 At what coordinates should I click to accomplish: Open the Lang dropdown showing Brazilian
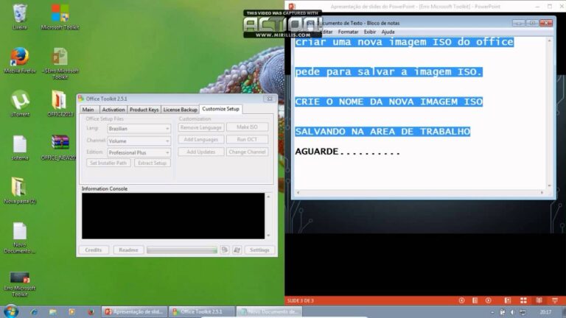click(x=139, y=128)
